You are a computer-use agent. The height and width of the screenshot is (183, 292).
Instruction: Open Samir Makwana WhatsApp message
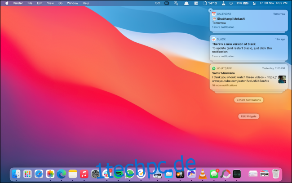[x=248, y=77]
